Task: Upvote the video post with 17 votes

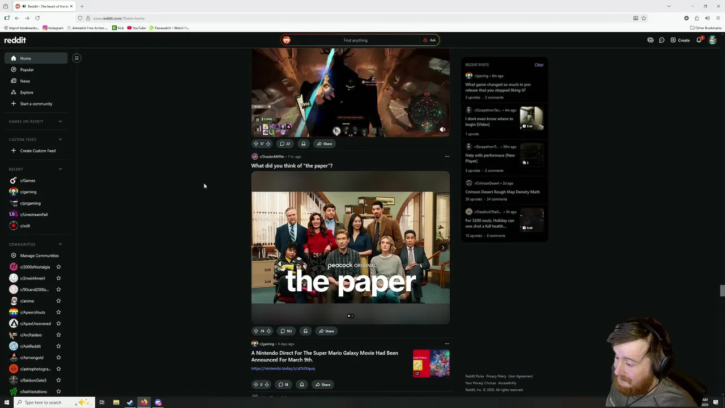Action: [255, 143]
